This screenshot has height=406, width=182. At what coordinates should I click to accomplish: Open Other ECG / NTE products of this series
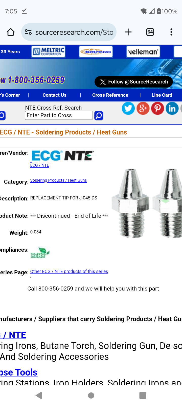coord(69,272)
